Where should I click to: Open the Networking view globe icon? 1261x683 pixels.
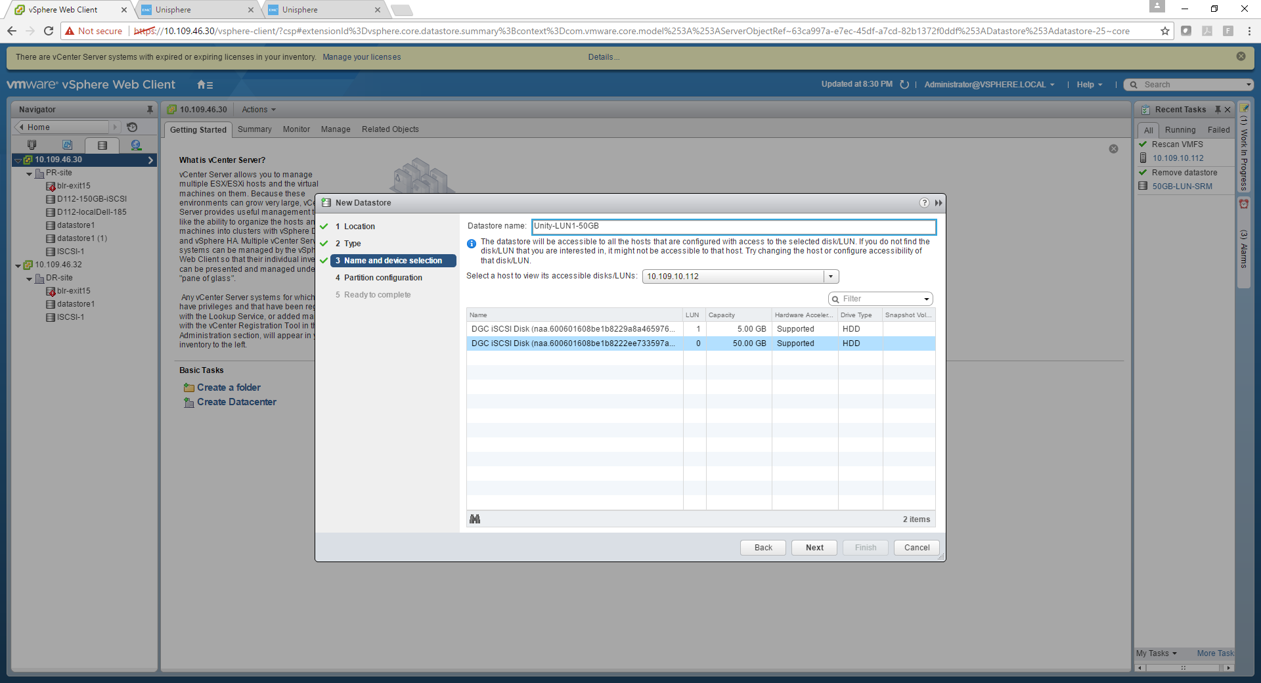click(x=136, y=145)
